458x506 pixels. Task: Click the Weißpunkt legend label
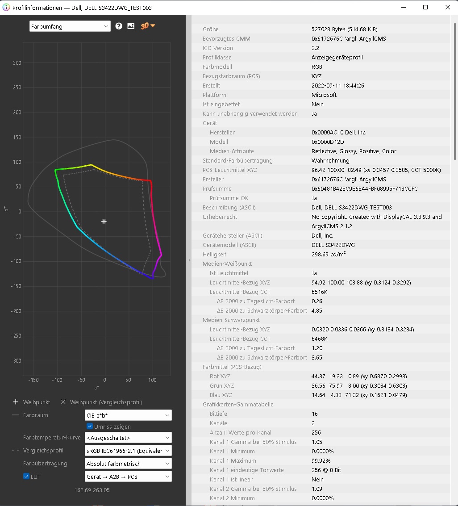click(37, 402)
